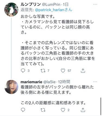Open the @patrick_harlan profile link
102x116 pixels.
click(54, 10)
